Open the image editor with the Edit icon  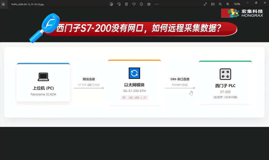click(x=111, y=4)
